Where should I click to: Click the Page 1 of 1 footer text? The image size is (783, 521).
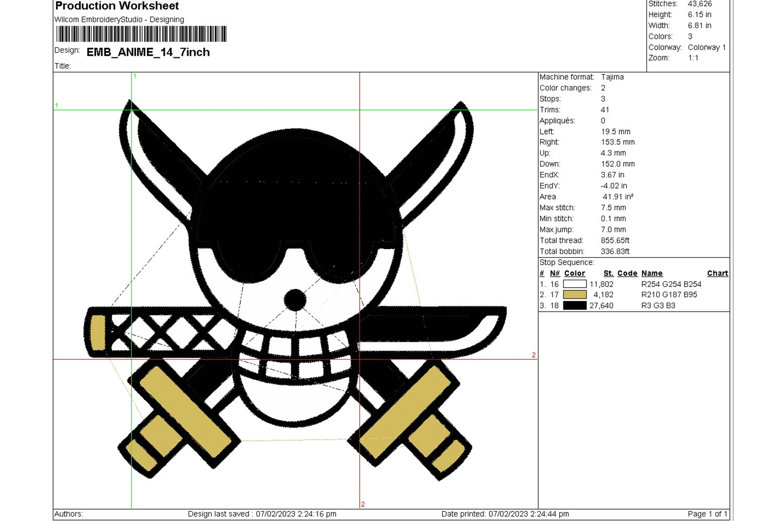(x=707, y=514)
